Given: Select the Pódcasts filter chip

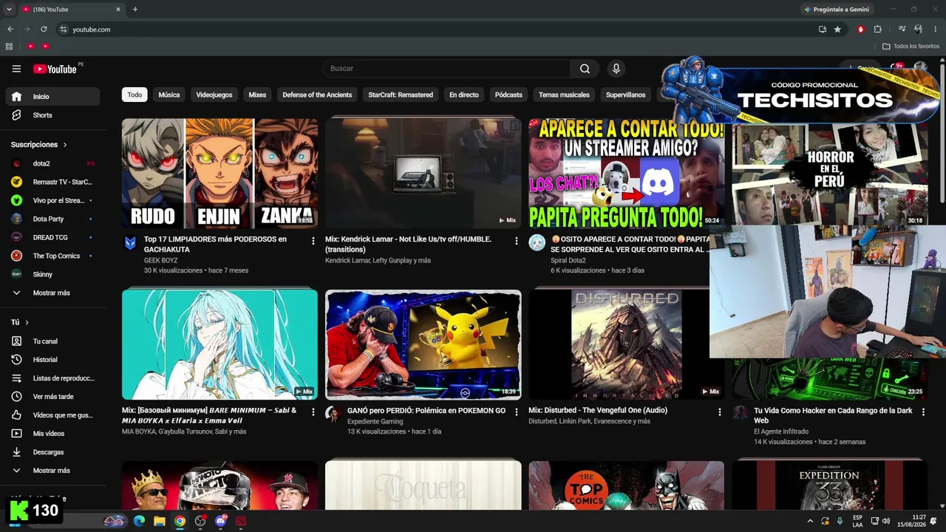Looking at the screenshot, I should (508, 95).
